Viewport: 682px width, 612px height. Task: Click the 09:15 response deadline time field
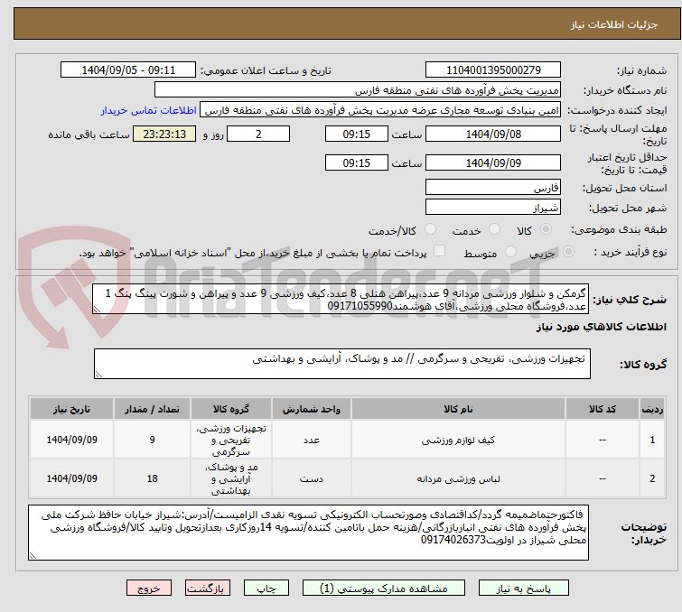[356, 134]
